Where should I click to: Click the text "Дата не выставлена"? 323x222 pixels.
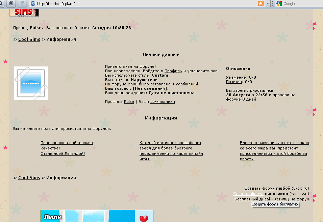(171, 93)
